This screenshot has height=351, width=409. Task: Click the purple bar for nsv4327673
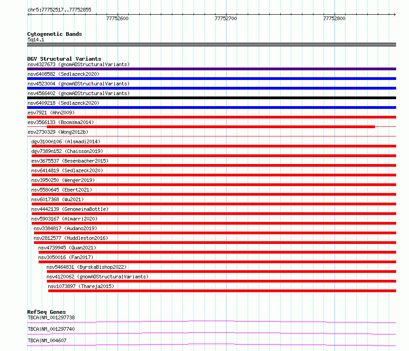click(x=211, y=69)
